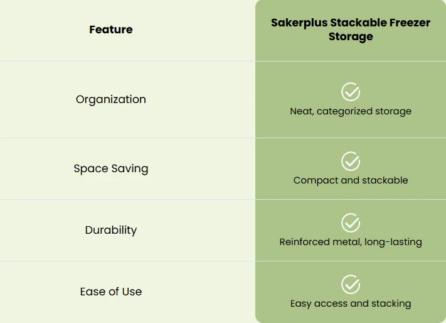Image resolution: width=446 pixels, height=323 pixels.
Task: Click the checkmark icon in Organization row
Action: tap(351, 92)
